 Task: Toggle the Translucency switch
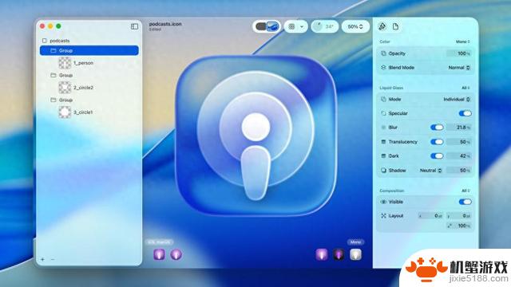[x=437, y=142]
